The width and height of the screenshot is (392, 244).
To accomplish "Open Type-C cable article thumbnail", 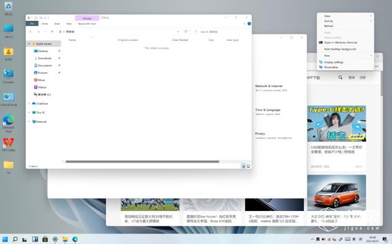I will [x=336, y=124].
